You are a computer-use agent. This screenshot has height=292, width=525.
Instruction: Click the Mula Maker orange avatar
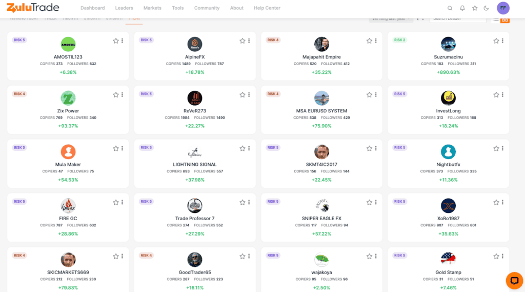click(68, 152)
